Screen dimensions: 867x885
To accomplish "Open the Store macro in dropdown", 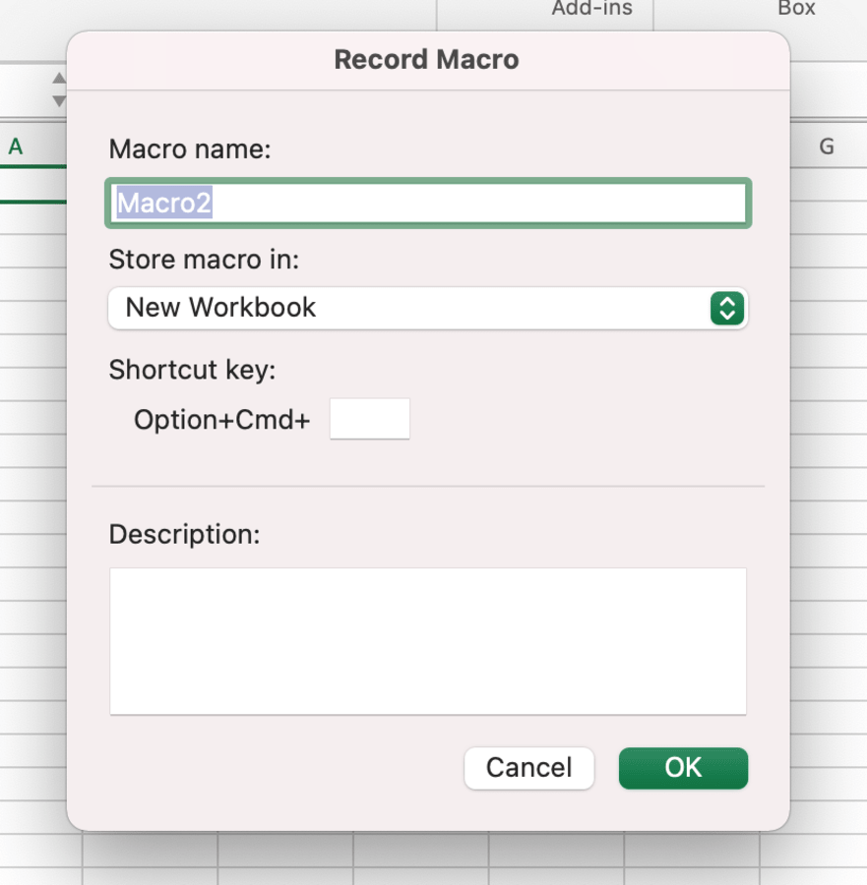I will 413,308.
